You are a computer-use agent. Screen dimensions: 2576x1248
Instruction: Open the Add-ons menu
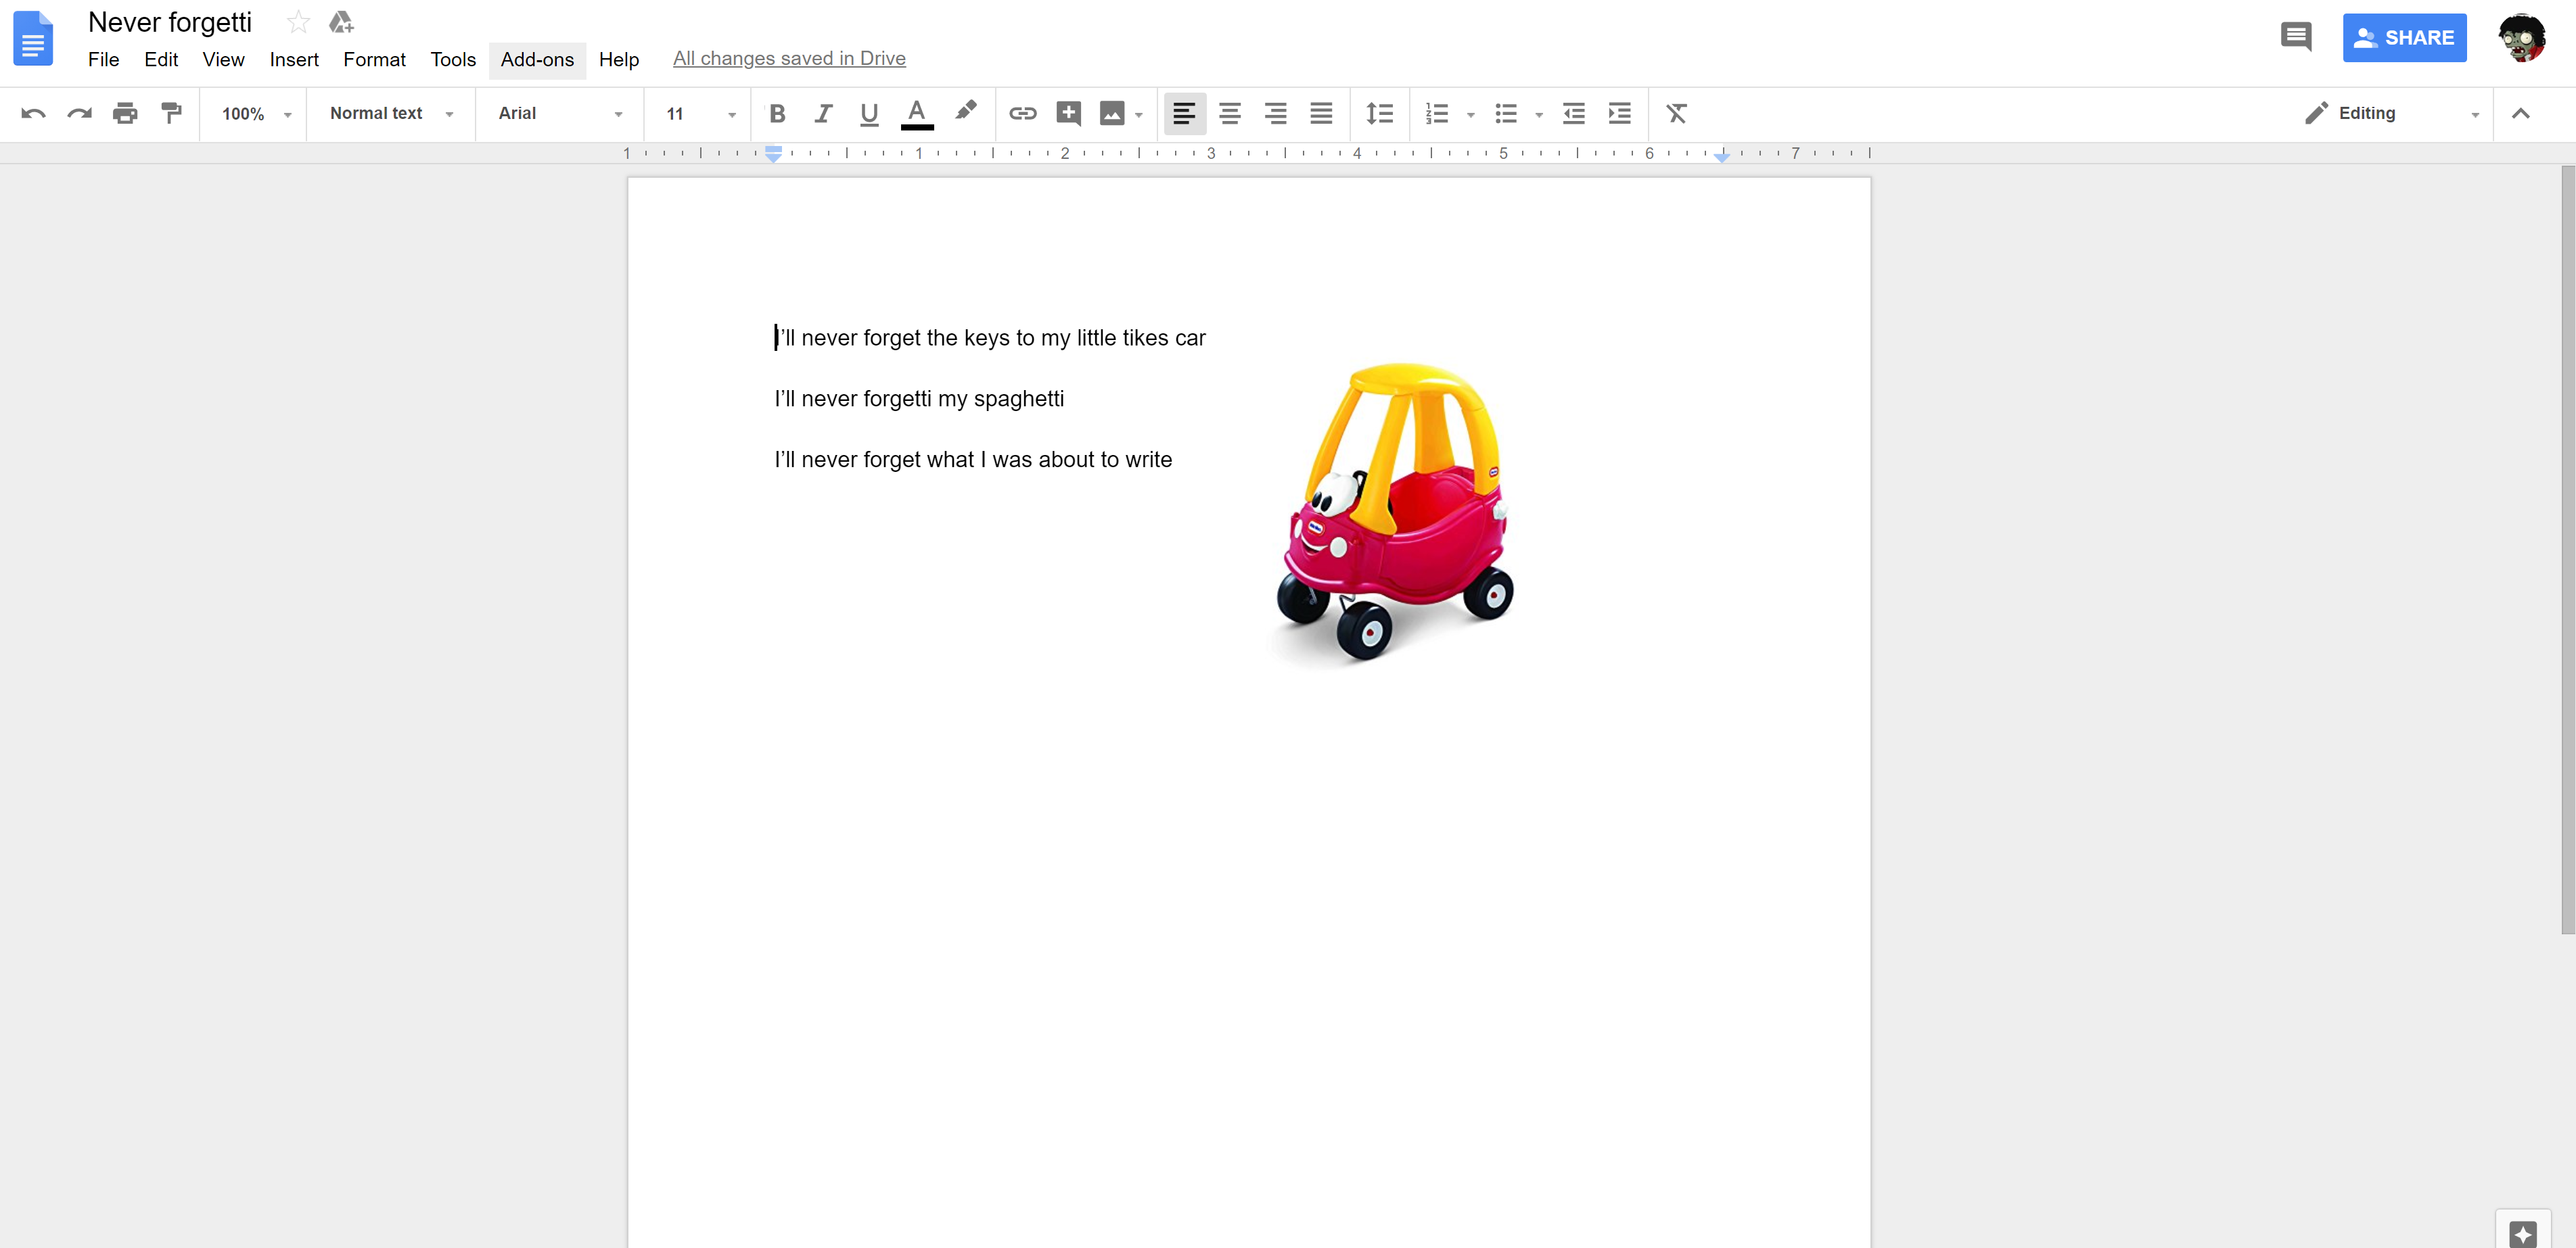click(x=537, y=59)
